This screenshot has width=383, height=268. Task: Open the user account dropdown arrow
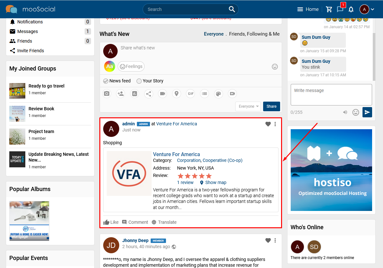pos(372,9)
